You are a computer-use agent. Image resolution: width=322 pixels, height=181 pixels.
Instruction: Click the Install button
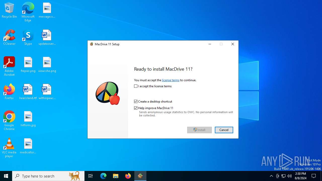point(199,130)
